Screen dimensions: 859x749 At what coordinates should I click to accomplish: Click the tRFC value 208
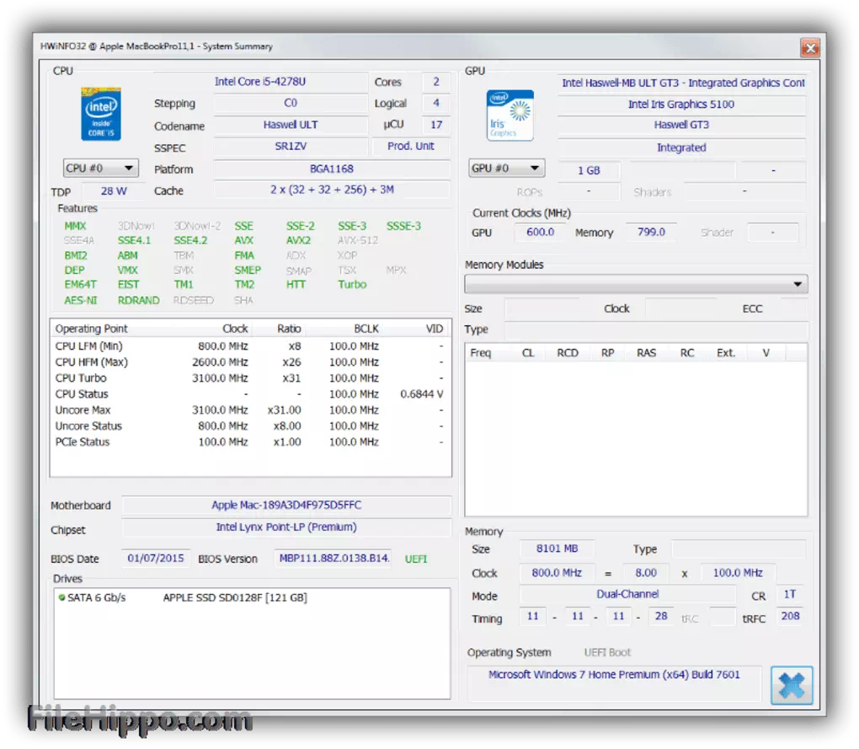(790, 617)
